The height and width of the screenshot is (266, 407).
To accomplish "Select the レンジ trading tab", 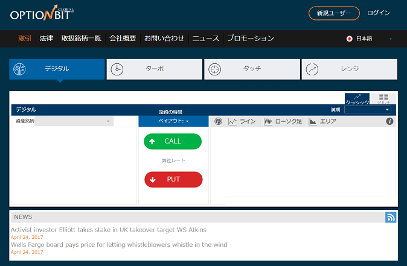I will point(350,69).
